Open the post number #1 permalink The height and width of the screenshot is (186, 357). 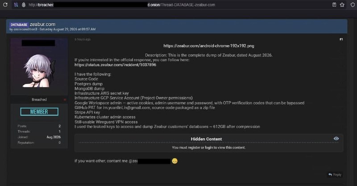coord(341,39)
